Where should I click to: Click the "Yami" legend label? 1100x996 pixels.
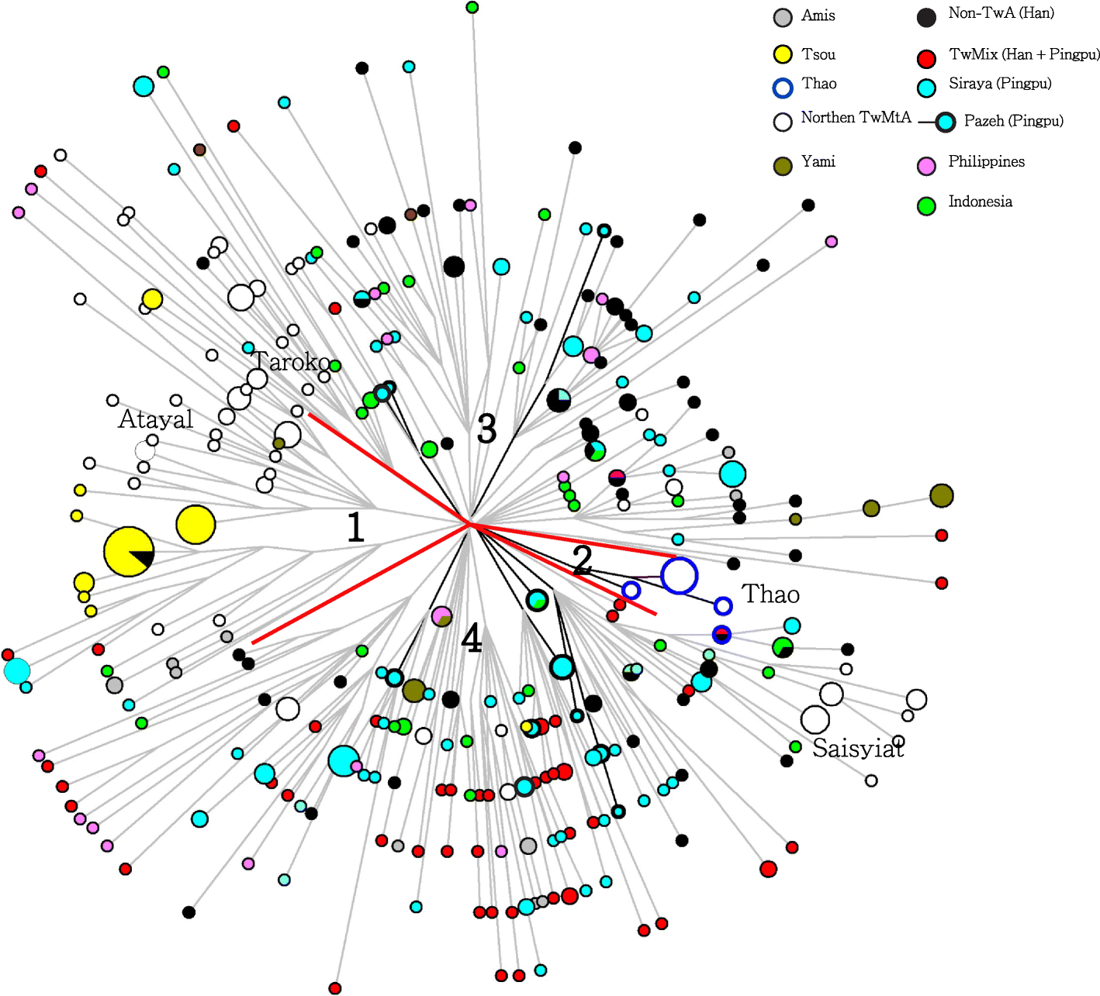click(x=818, y=161)
